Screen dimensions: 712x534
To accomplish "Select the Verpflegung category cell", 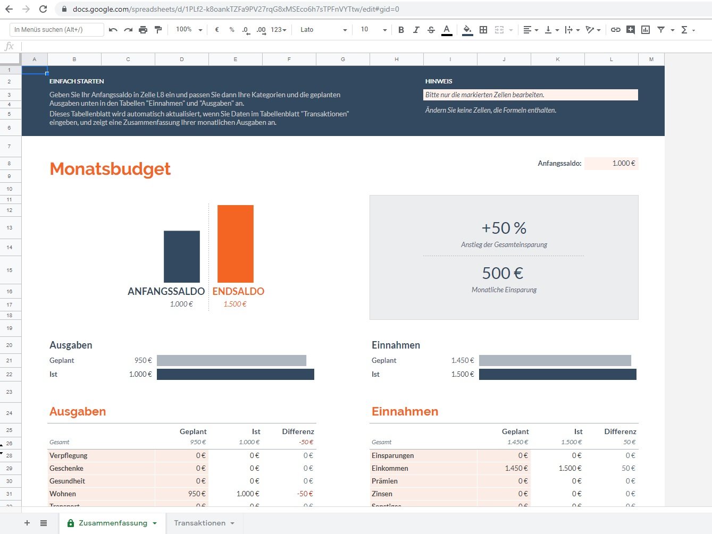I will [101, 455].
